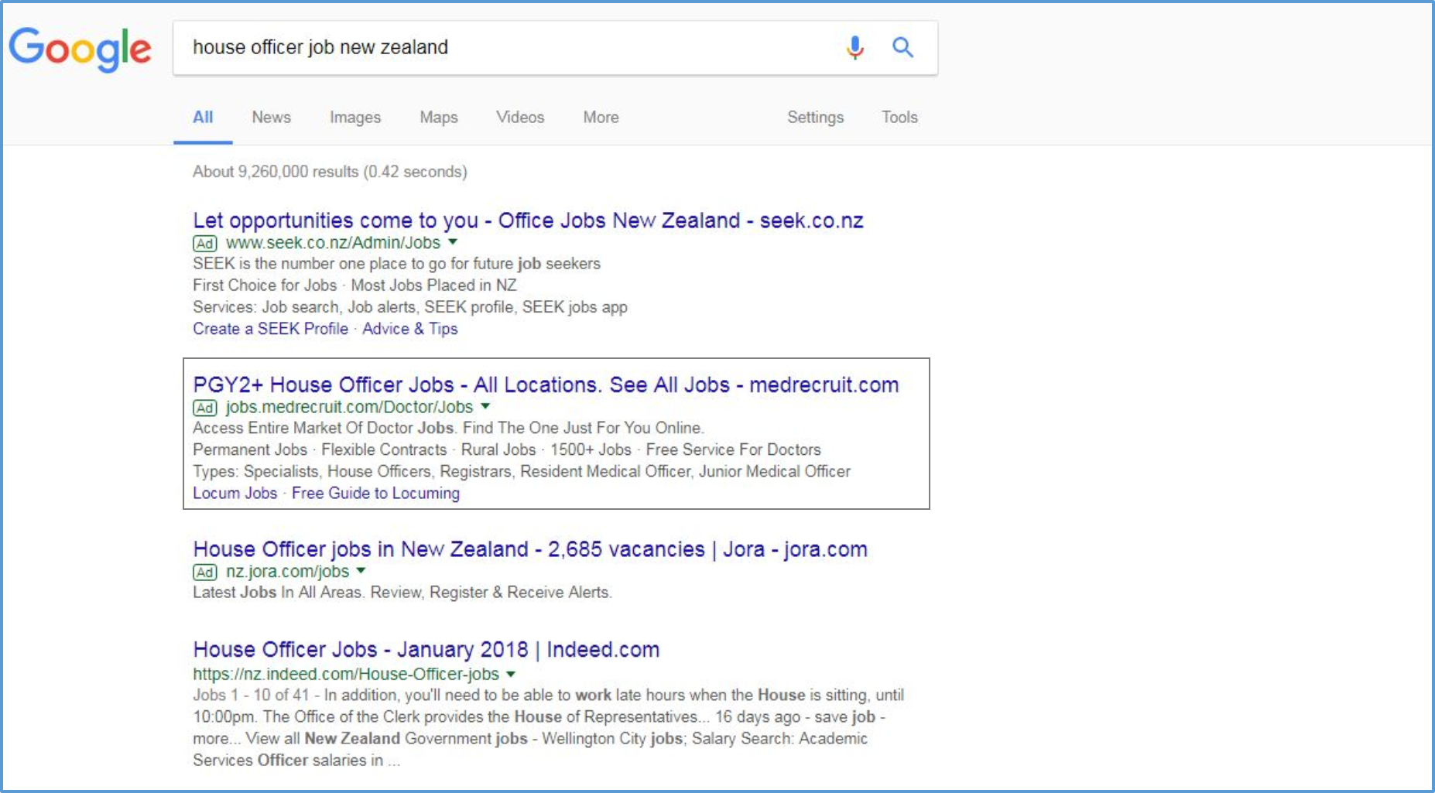This screenshot has width=1435, height=793.
Task: Click Free Guide to Locuming sitelink
Action: pyautogui.click(x=375, y=493)
